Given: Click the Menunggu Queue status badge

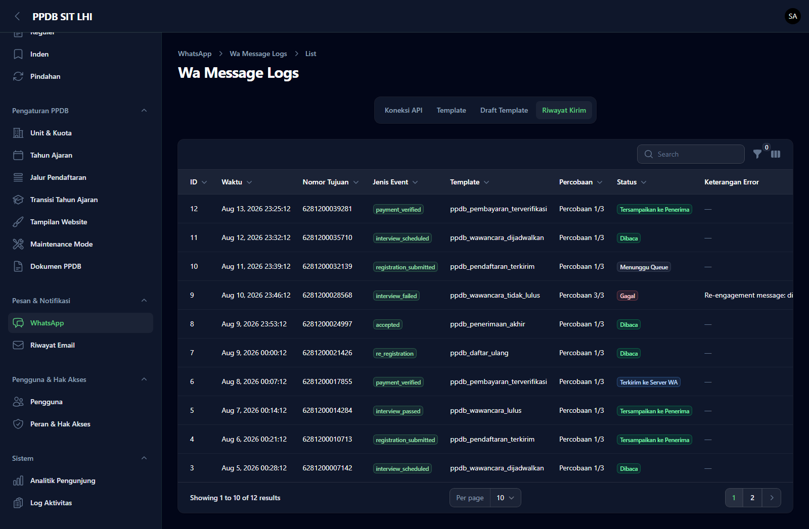Looking at the screenshot, I should (644, 267).
